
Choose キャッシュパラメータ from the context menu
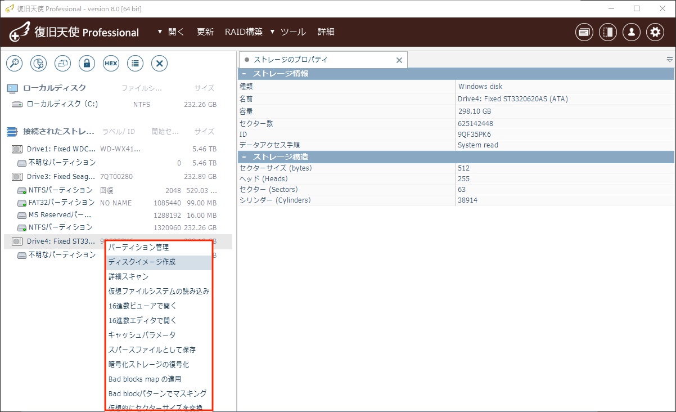159,335
